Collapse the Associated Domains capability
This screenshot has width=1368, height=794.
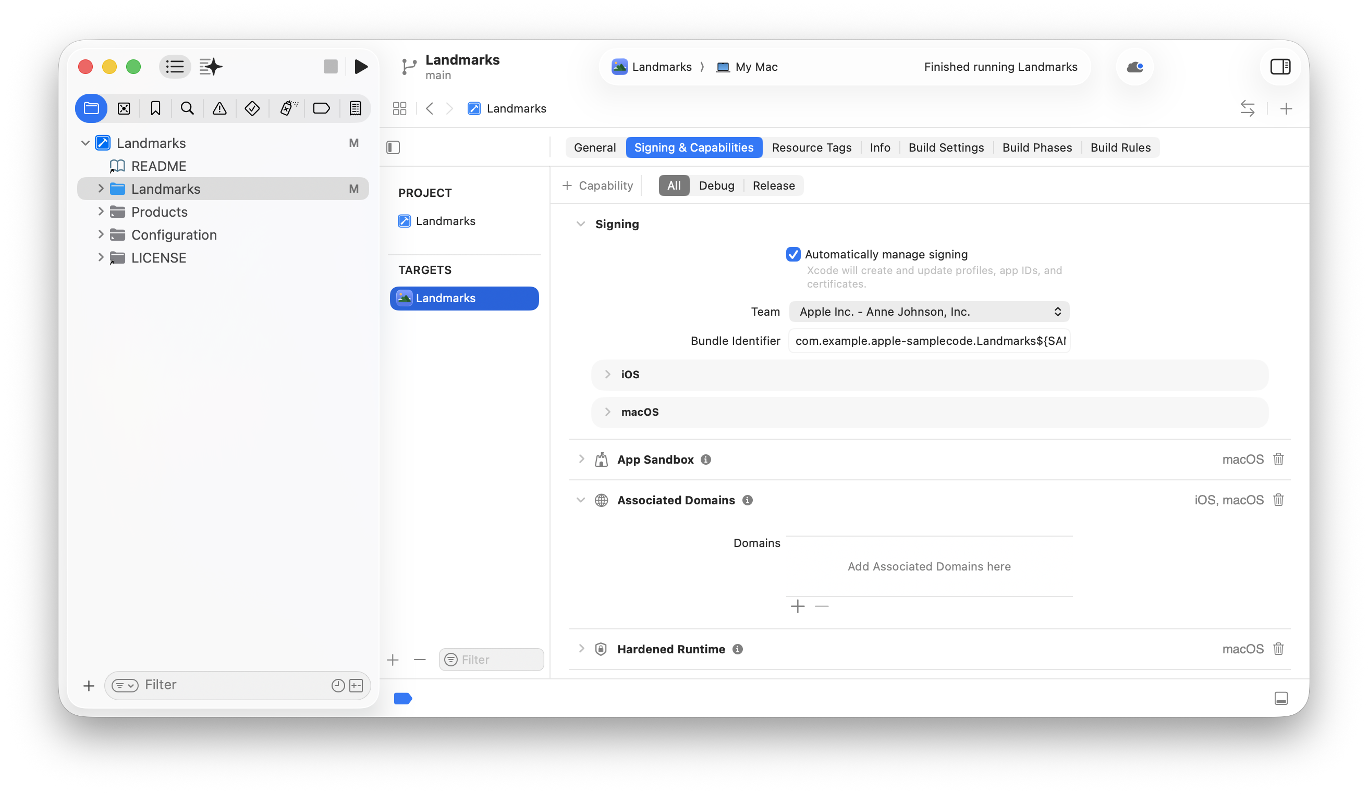tap(580, 500)
